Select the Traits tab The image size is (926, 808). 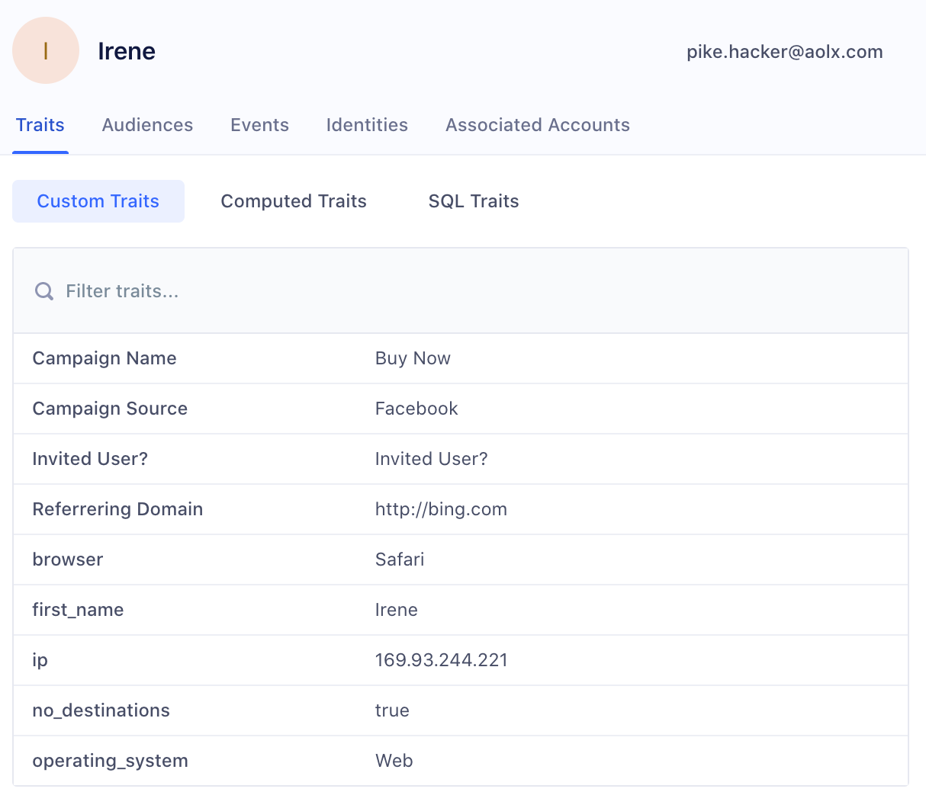pyautogui.click(x=40, y=125)
